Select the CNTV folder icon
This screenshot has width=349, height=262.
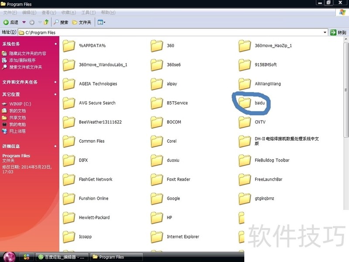[245, 123]
